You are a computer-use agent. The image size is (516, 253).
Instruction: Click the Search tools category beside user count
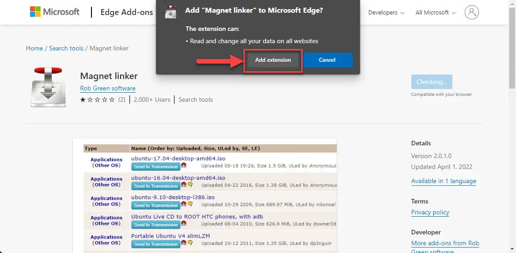tap(196, 99)
